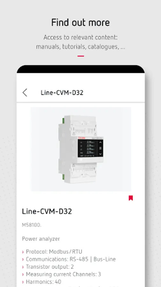161x287 pixels.
Task: Click the M58100 product code
Action: click(x=31, y=225)
